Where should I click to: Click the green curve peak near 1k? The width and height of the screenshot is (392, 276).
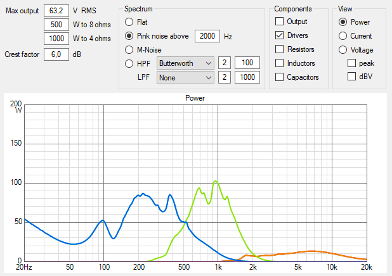coord(215,182)
